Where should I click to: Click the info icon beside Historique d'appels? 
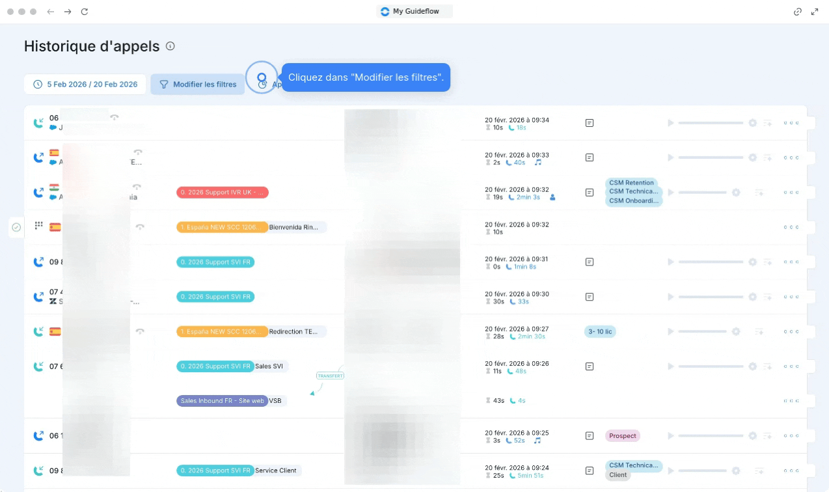click(170, 46)
